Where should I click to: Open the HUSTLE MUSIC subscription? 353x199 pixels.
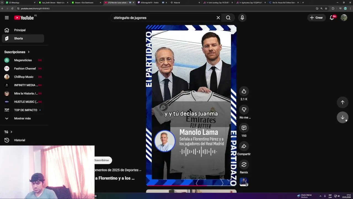pyautogui.click(x=23, y=102)
